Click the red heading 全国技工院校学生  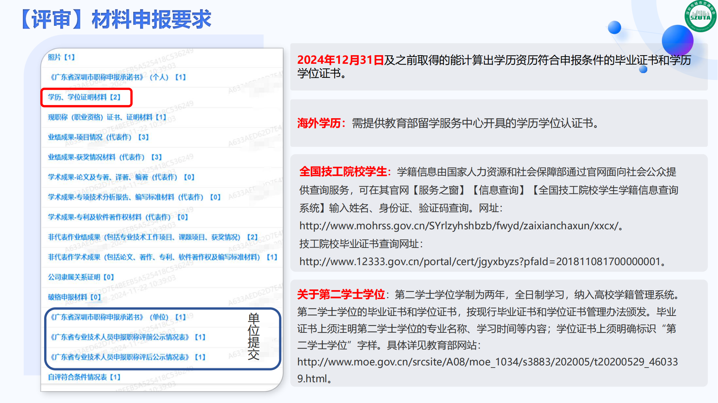pos(343,172)
